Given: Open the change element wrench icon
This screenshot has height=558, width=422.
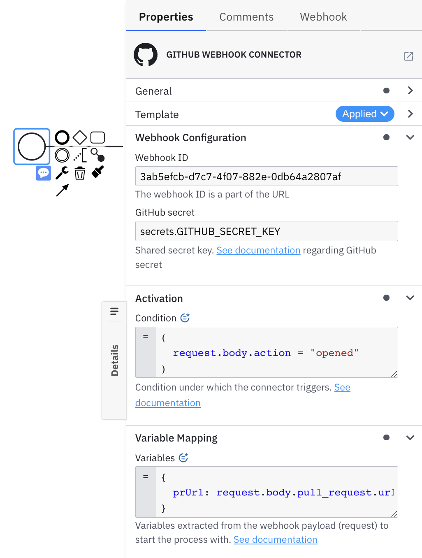Looking at the screenshot, I should 62,173.
